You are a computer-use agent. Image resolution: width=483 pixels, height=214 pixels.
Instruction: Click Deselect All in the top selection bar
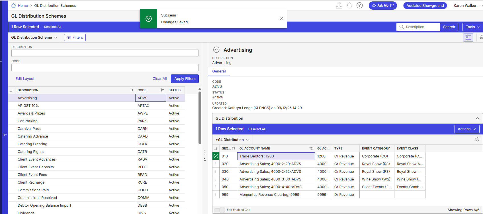coord(52,27)
